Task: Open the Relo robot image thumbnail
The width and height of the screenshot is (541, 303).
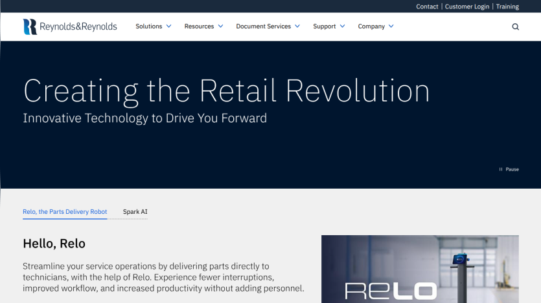Action: coord(420,269)
